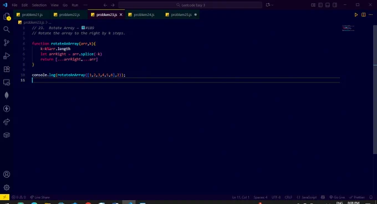Click the ENG language indicator in taskbar
Image resolution: width=377 pixels, height=204 pixels.
click(339, 202)
